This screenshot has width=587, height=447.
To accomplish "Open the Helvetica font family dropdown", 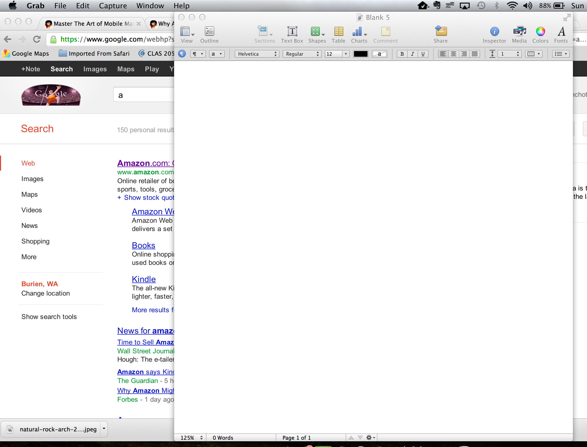I will point(257,54).
